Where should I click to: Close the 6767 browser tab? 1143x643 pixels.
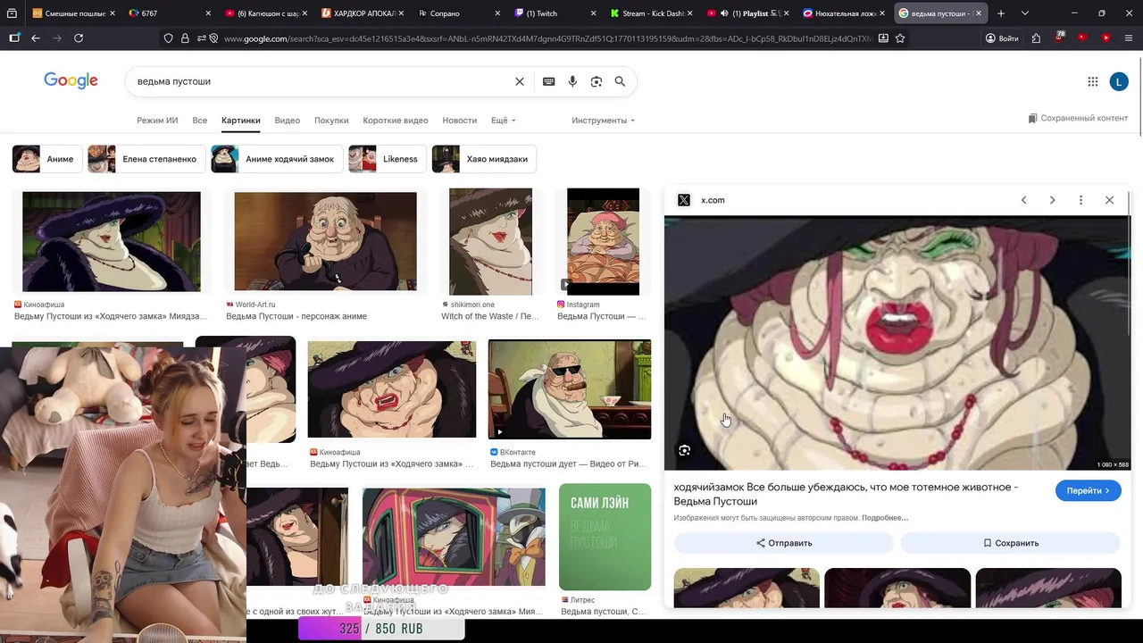[208, 13]
